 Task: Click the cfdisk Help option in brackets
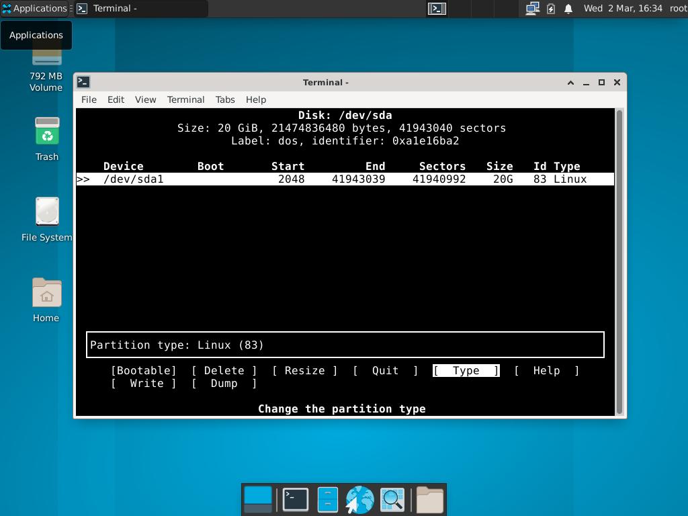[546, 371]
